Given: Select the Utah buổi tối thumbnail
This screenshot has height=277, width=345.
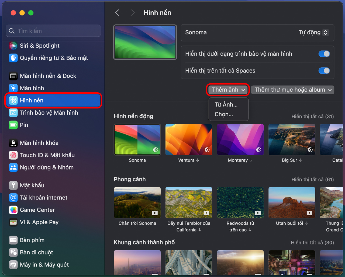Looking at the screenshot, I should click(x=292, y=203).
